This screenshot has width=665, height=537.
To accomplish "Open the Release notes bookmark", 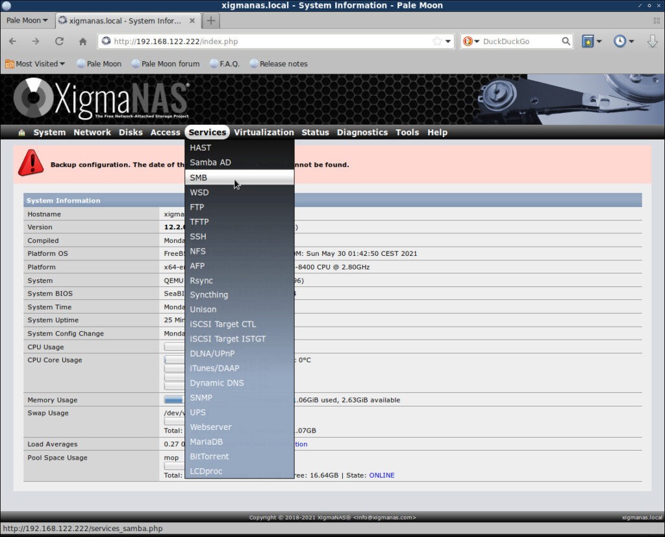I will click(279, 64).
